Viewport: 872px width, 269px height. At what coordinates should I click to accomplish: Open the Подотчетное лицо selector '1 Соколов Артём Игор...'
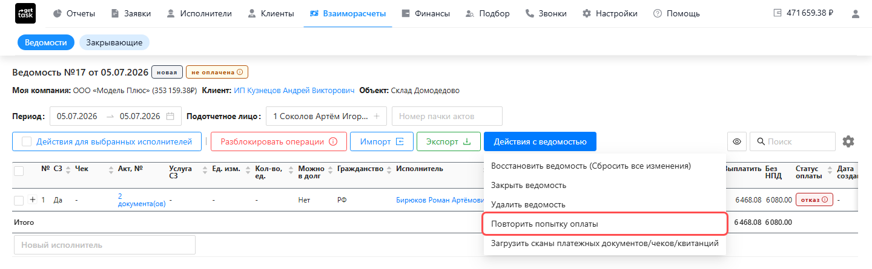click(x=326, y=116)
